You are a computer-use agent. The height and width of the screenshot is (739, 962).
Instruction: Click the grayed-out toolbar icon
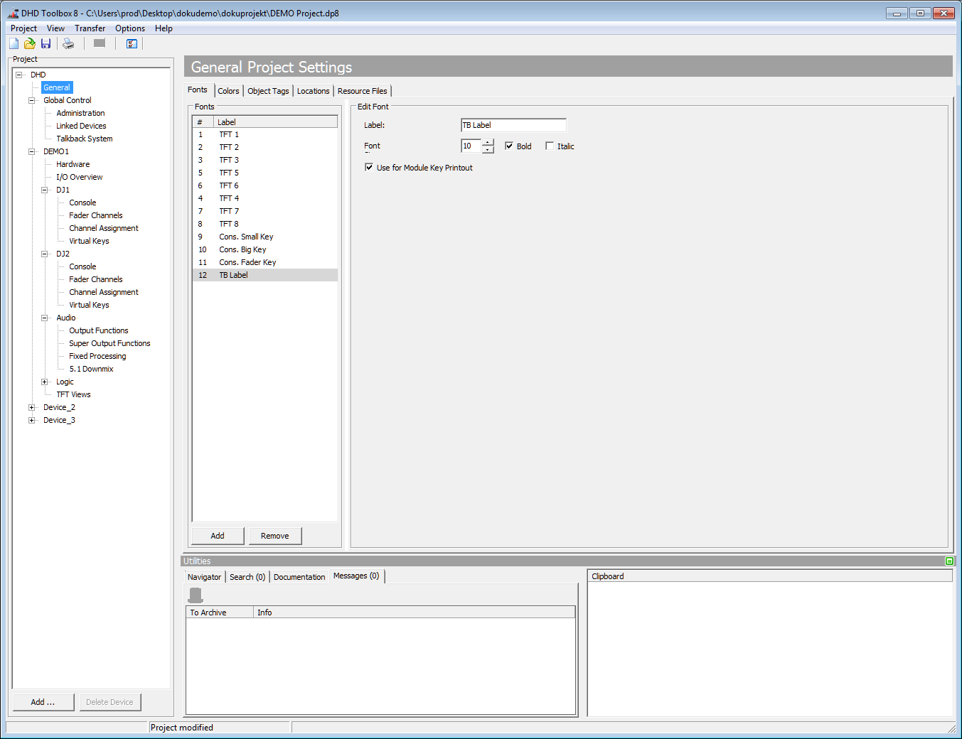[99, 43]
